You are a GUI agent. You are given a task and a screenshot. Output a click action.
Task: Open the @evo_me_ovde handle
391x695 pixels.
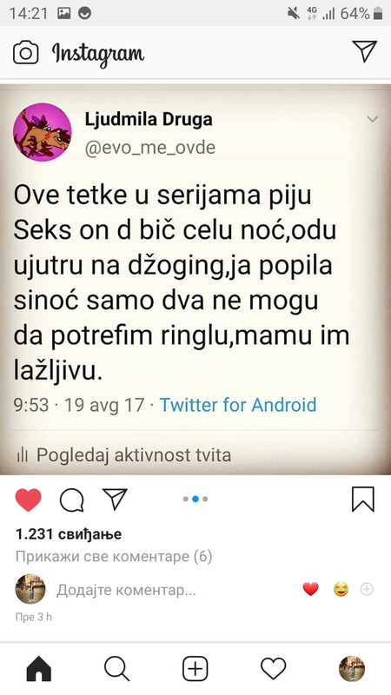click(x=149, y=147)
